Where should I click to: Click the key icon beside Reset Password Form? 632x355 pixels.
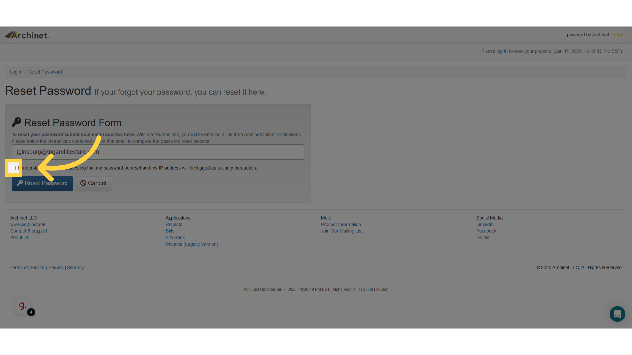click(x=16, y=122)
